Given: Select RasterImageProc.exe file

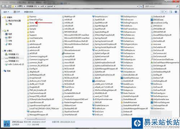Looking at the screenshot, I should coord(72,102).
